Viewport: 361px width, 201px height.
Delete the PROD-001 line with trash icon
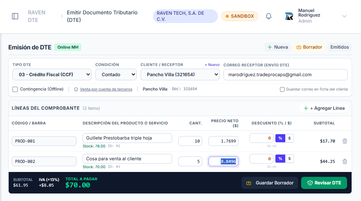click(x=345, y=141)
